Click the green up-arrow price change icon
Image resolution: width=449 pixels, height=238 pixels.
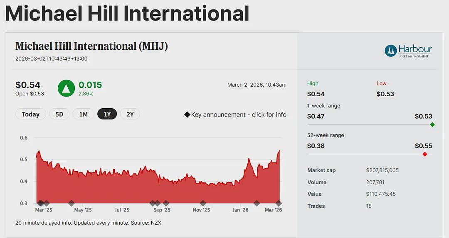(x=66, y=88)
